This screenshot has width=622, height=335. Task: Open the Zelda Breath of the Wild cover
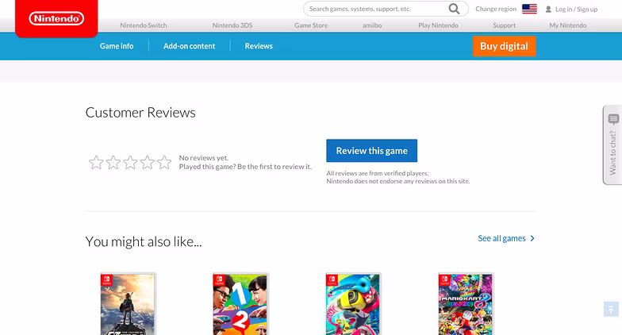click(x=127, y=304)
